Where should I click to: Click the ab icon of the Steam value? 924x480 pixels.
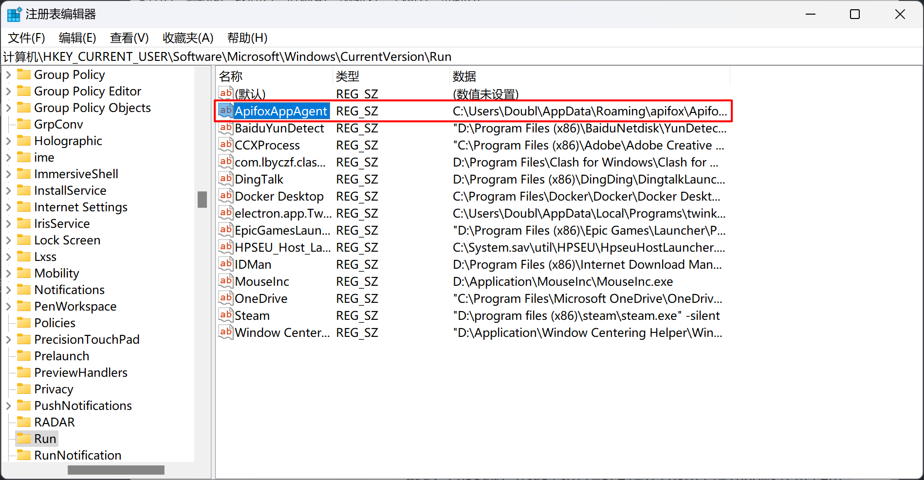[x=225, y=315]
